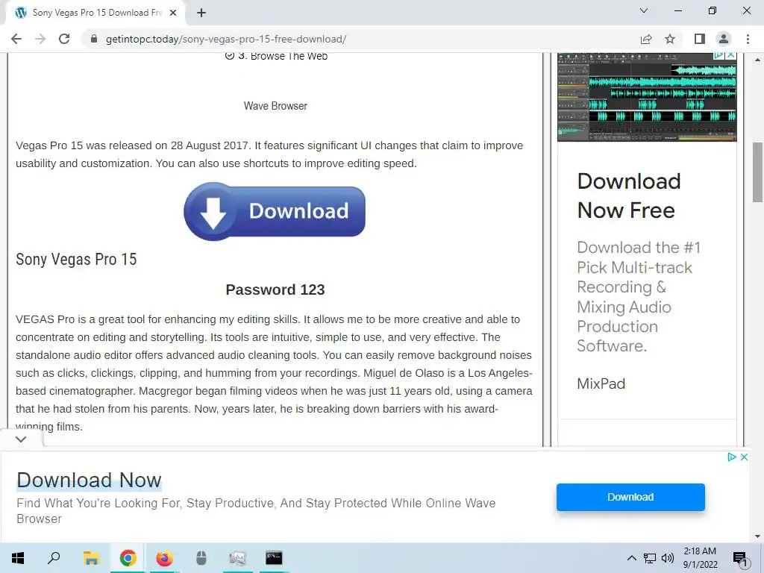Open File Explorer from taskbar
Screen dimensions: 764x573
point(91,558)
